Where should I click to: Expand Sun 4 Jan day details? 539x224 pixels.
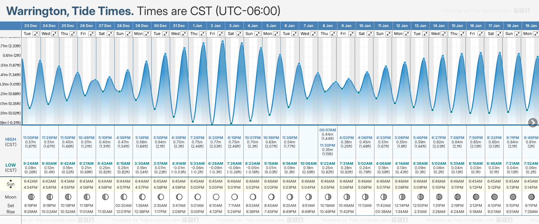click(258, 34)
